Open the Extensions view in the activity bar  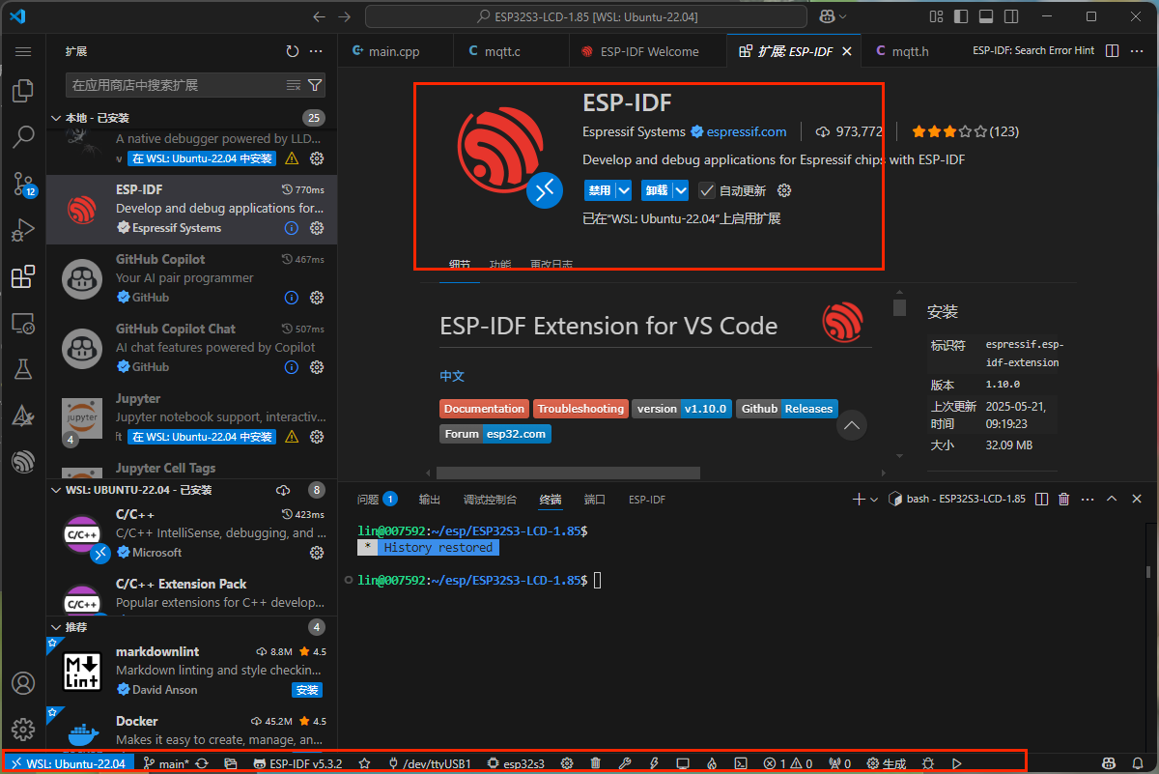click(x=23, y=276)
